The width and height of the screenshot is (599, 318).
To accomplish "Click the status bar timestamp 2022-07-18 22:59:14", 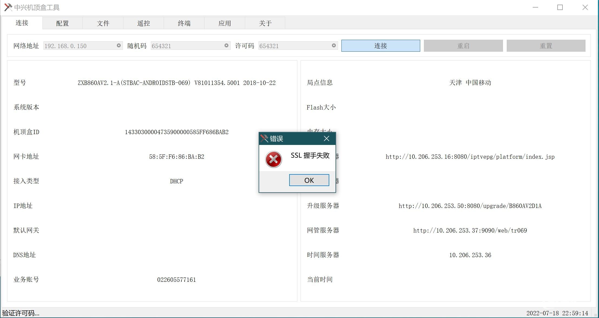I will tap(557, 313).
